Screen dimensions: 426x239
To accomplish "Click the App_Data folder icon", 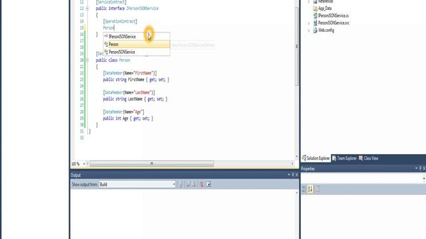I will click(x=315, y=9).
